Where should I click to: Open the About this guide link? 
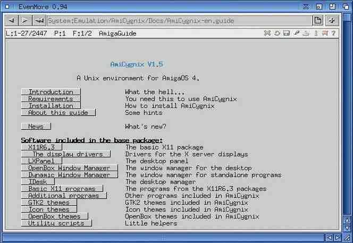pyautogui.click(x=58, y=113)
